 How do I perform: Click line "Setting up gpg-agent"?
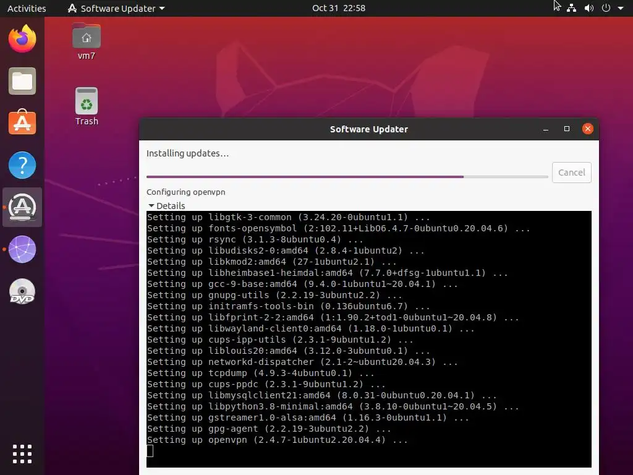(269, 429)
